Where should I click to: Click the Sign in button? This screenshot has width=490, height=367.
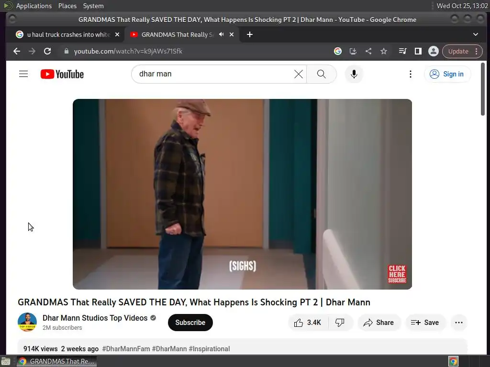[447, 74]
